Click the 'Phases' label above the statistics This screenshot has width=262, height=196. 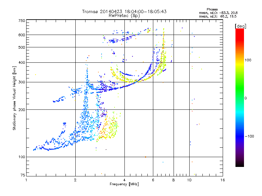pyautogui.click(x=212, y=9)
